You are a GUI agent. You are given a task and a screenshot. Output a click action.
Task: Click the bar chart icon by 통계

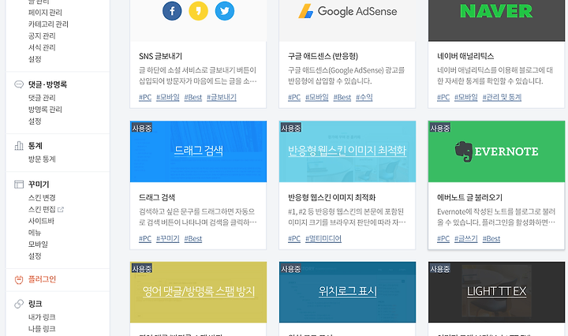tap(19, 146)
